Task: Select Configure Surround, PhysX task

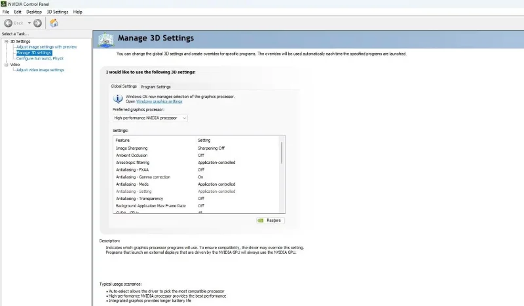Action: pos(40,58)
